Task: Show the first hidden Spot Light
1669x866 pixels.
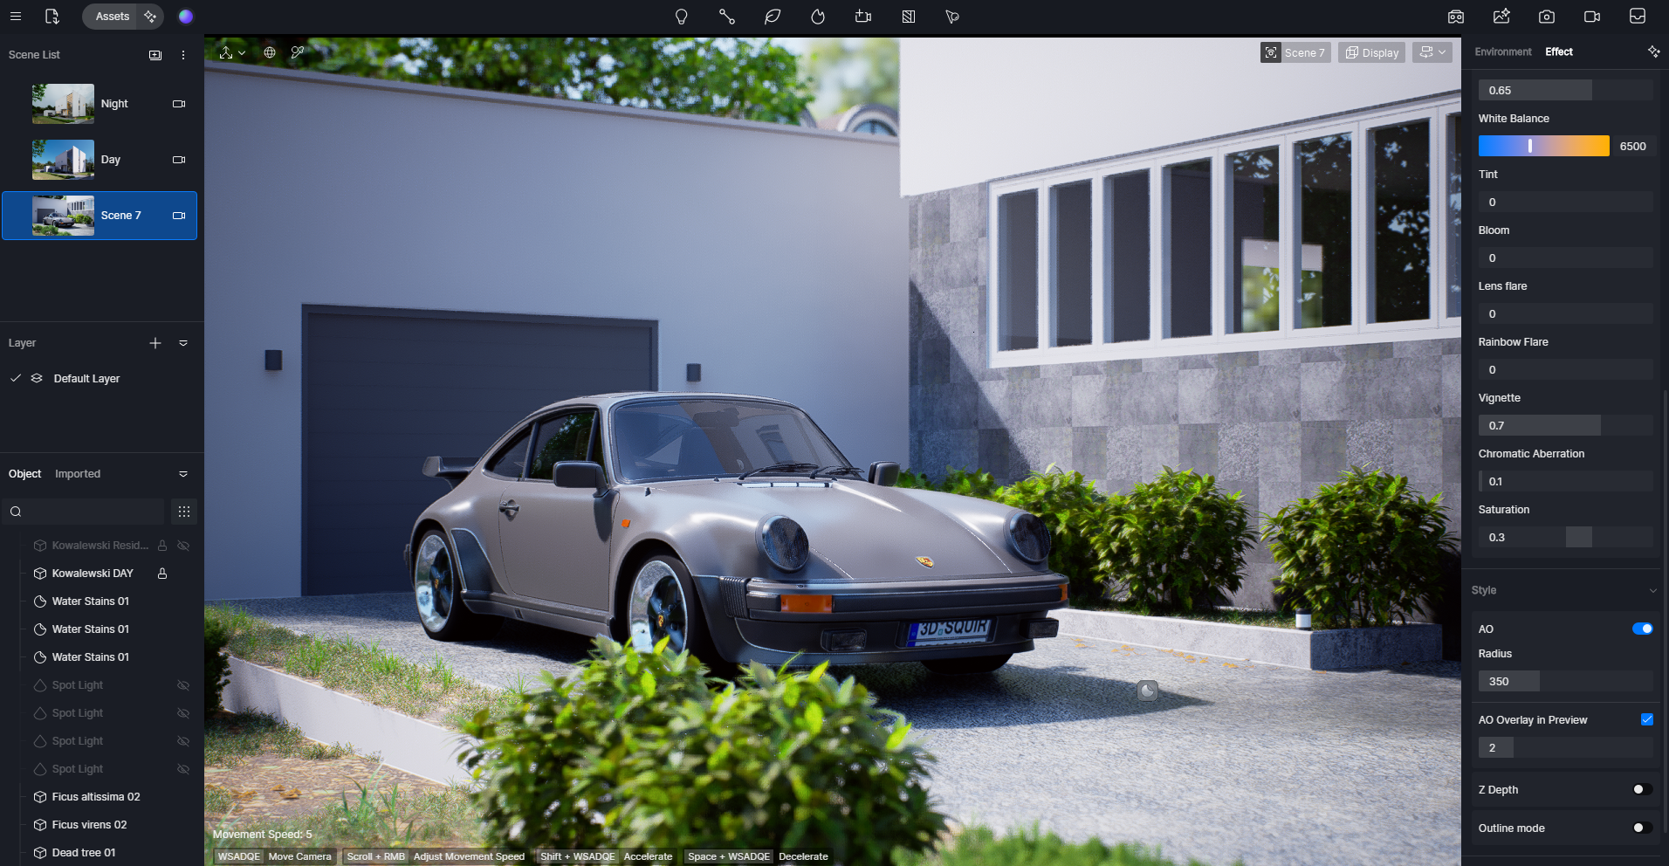Action: click(183, 685)
